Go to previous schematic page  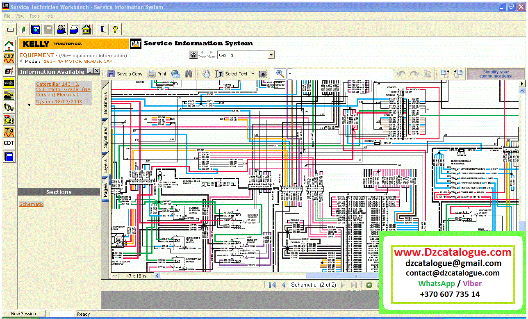283,285
